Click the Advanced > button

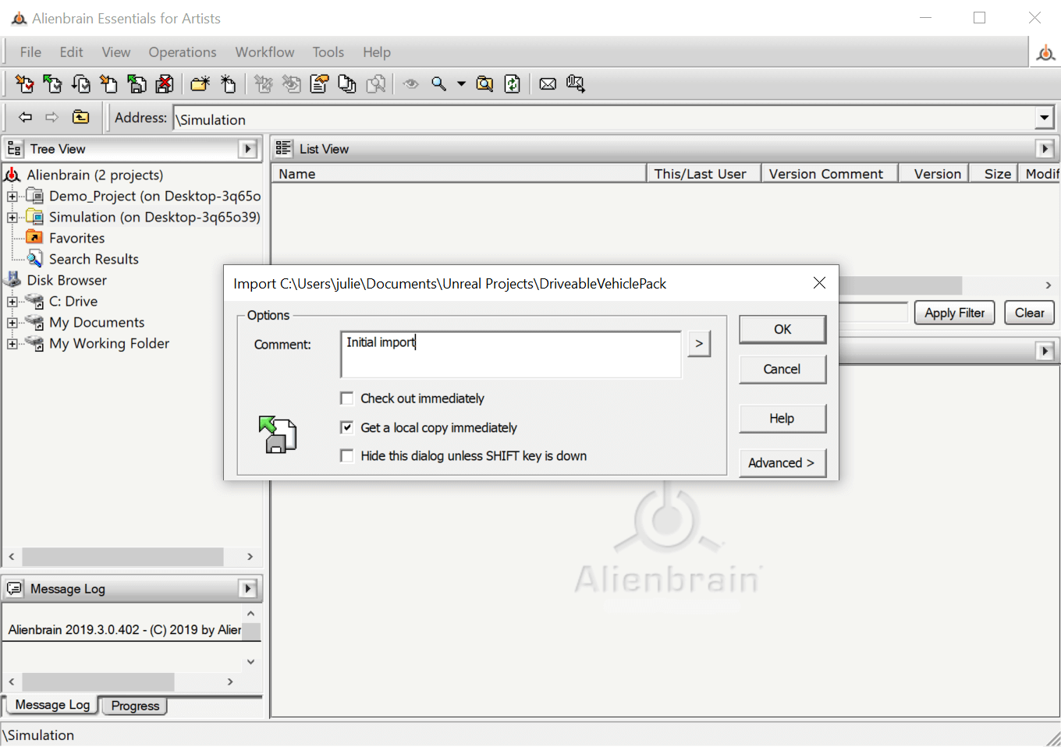tap(782, 463)
